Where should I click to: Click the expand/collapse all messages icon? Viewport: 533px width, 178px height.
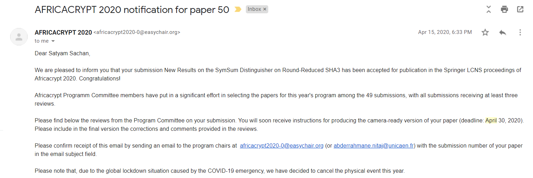(x=489, y=9)
